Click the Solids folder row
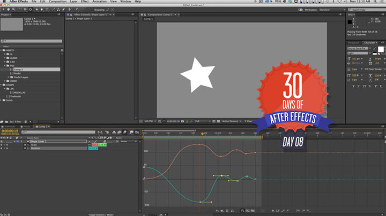This screenshot has height=216, width=386. 9,101
